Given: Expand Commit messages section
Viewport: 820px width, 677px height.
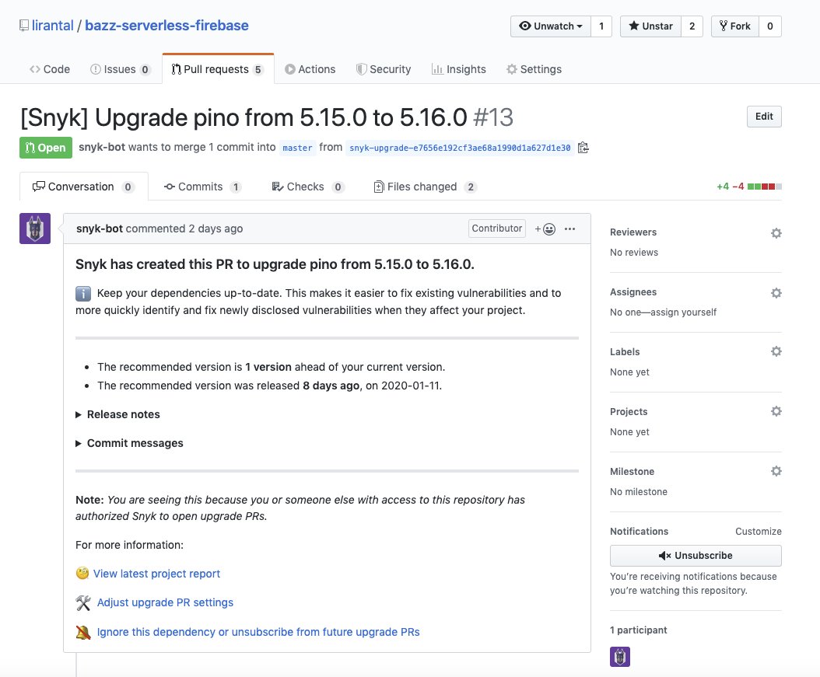Looking at the screenshot, I should pos(130,443).
